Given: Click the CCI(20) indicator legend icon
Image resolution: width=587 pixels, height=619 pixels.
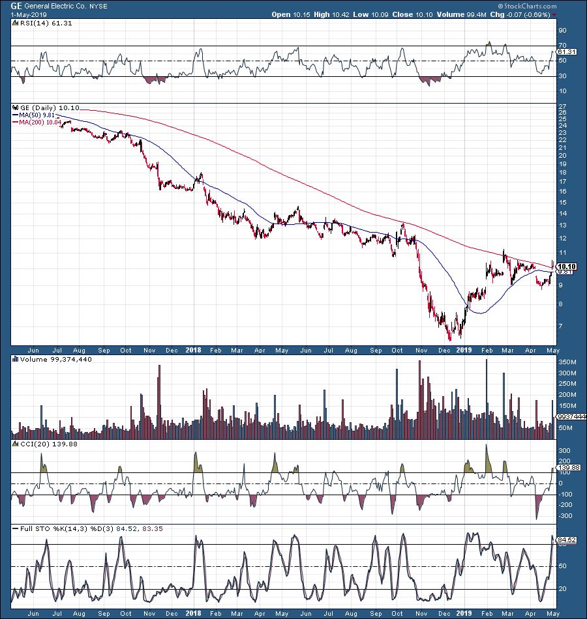Looking at the screenshot, I should coord(16,444).
